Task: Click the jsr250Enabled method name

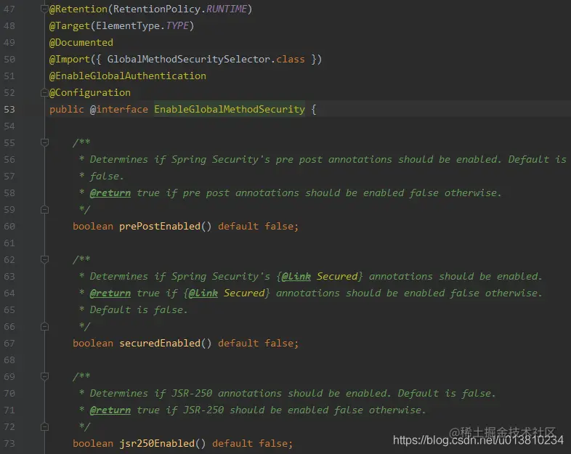Action: [157, 443]
